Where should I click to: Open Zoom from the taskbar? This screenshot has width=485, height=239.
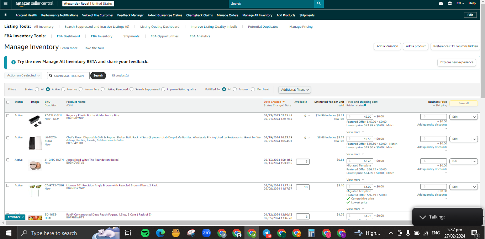pyautogui.click(x=206, y=233)
